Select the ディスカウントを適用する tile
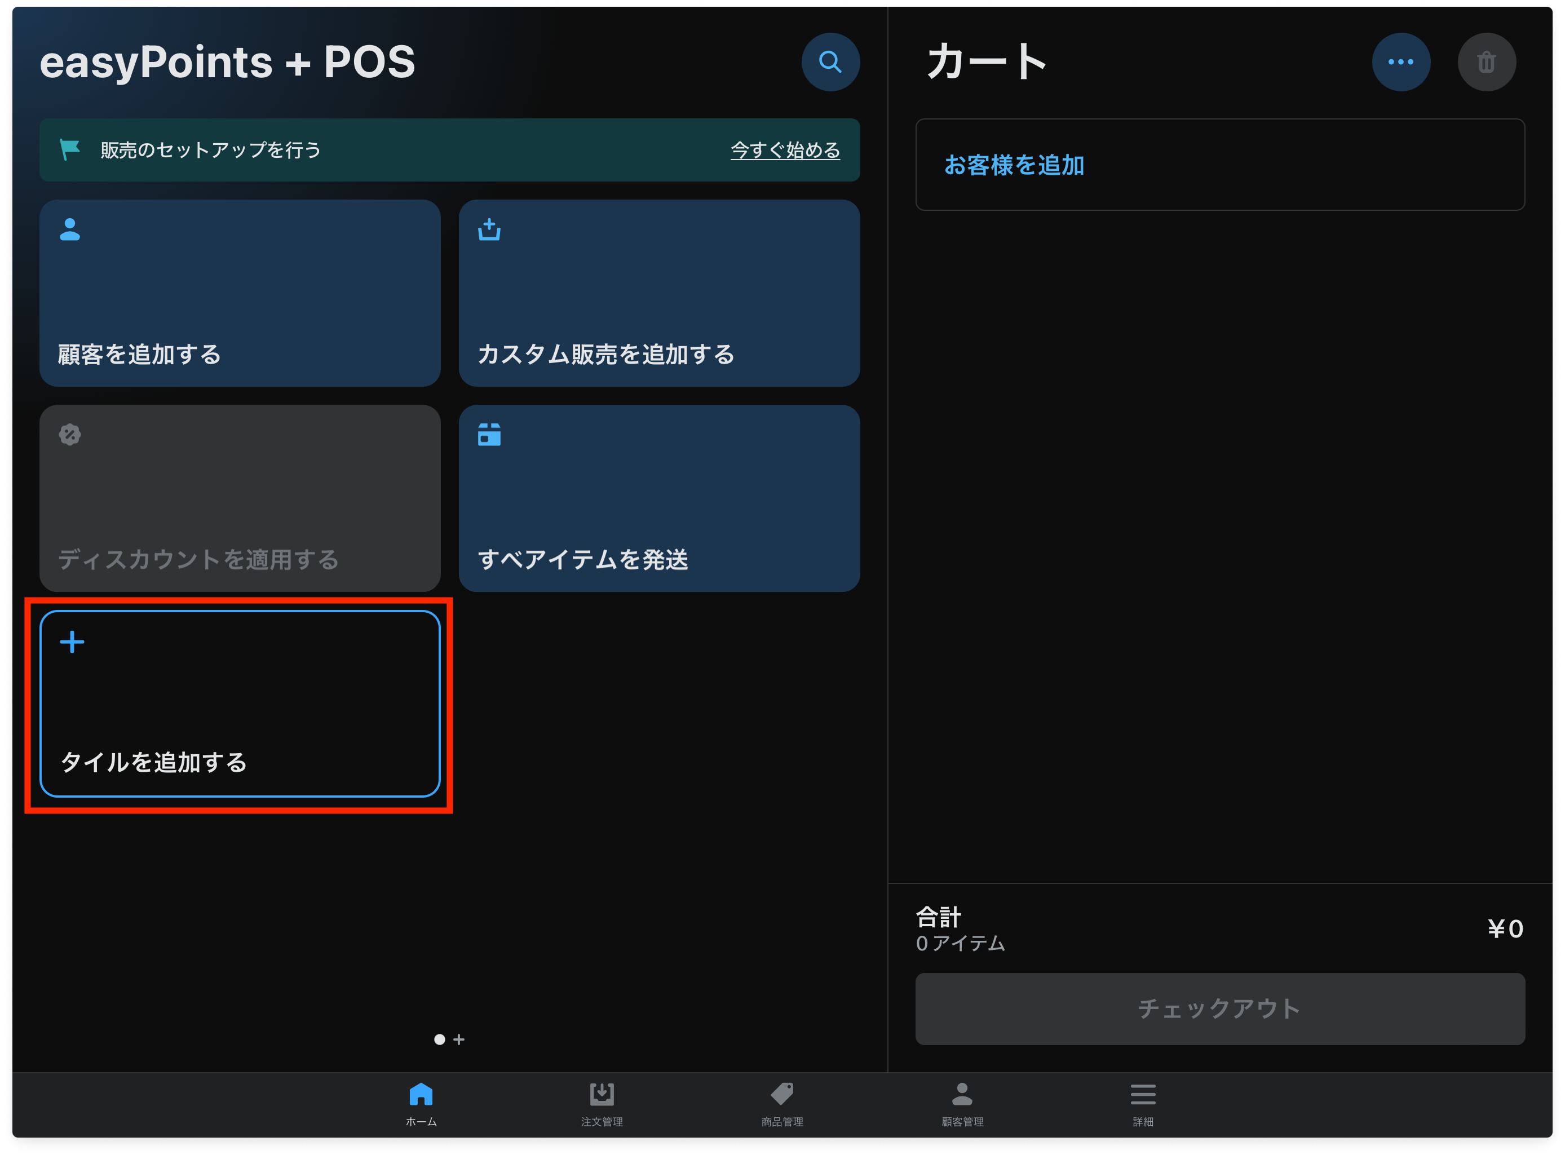This screenshot has width=1565, height=1159. [240, 498]
